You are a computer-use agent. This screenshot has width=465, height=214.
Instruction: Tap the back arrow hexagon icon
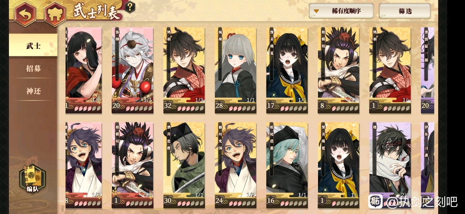(25, 14)
